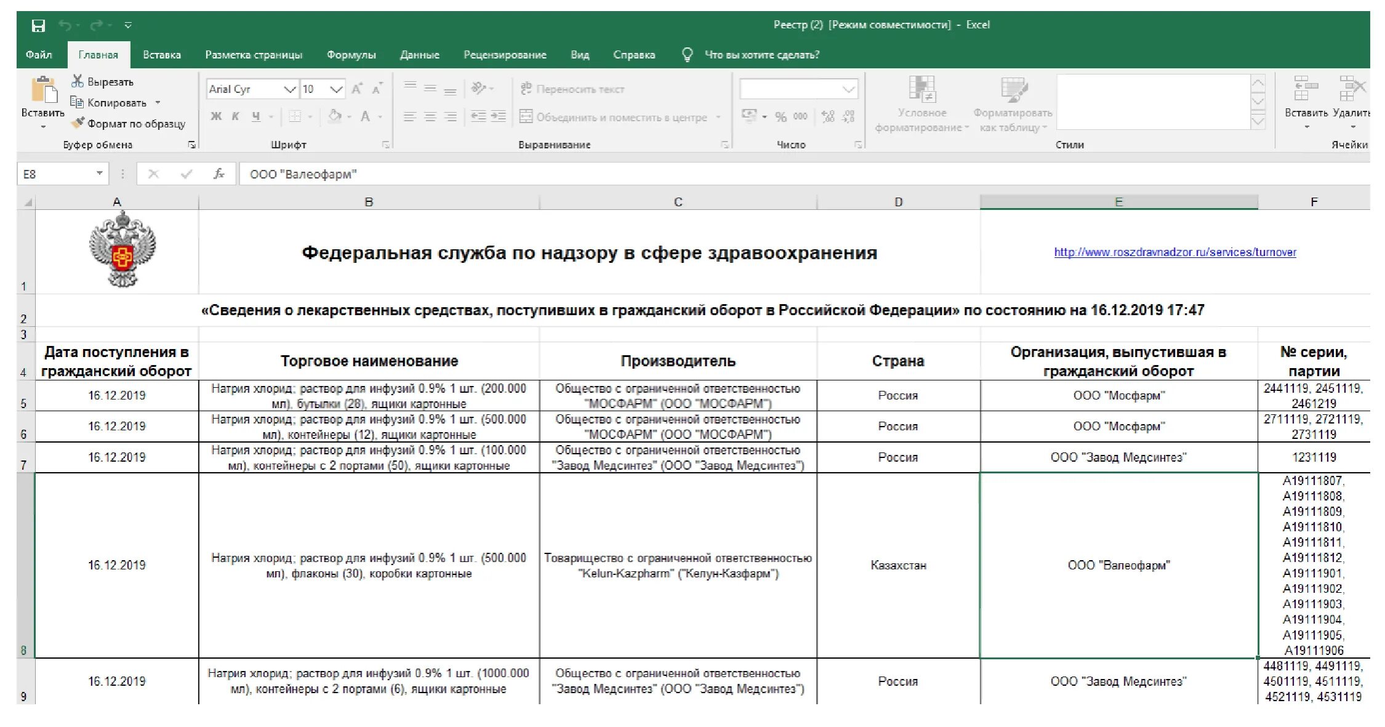The image size is (1385, 727).
Task: Click the Вставить paste clipboard icon
Action: pyautogui.click(x=44, y=90)
